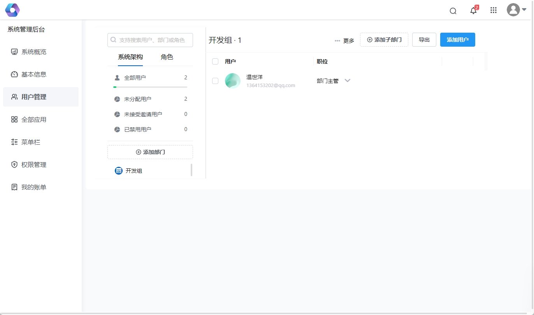The width and height of the screenshot is (534, 315).
Task: Click the 导出 button
Action: click(424, 39)
